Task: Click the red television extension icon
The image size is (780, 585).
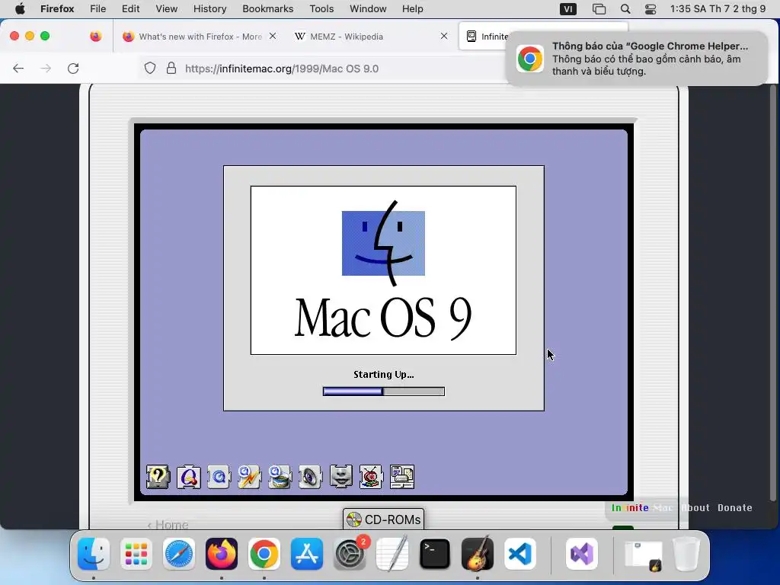Action: click(371, 477)
